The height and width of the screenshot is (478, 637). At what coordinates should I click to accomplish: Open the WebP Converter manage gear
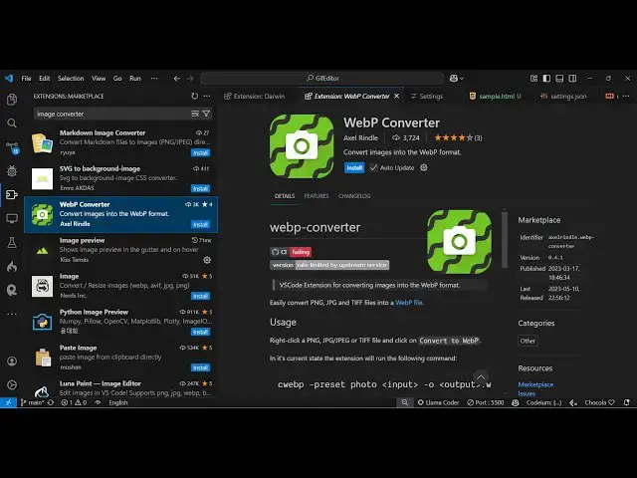pyautogui.click(x=423, y=167)
